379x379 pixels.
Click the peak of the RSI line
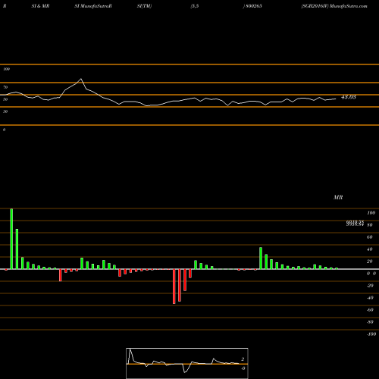81,79
